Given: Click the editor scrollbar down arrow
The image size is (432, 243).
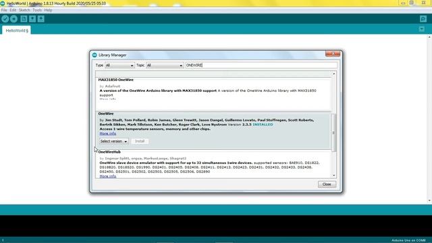Looking at the screenshot, I should tap(429, 200).
